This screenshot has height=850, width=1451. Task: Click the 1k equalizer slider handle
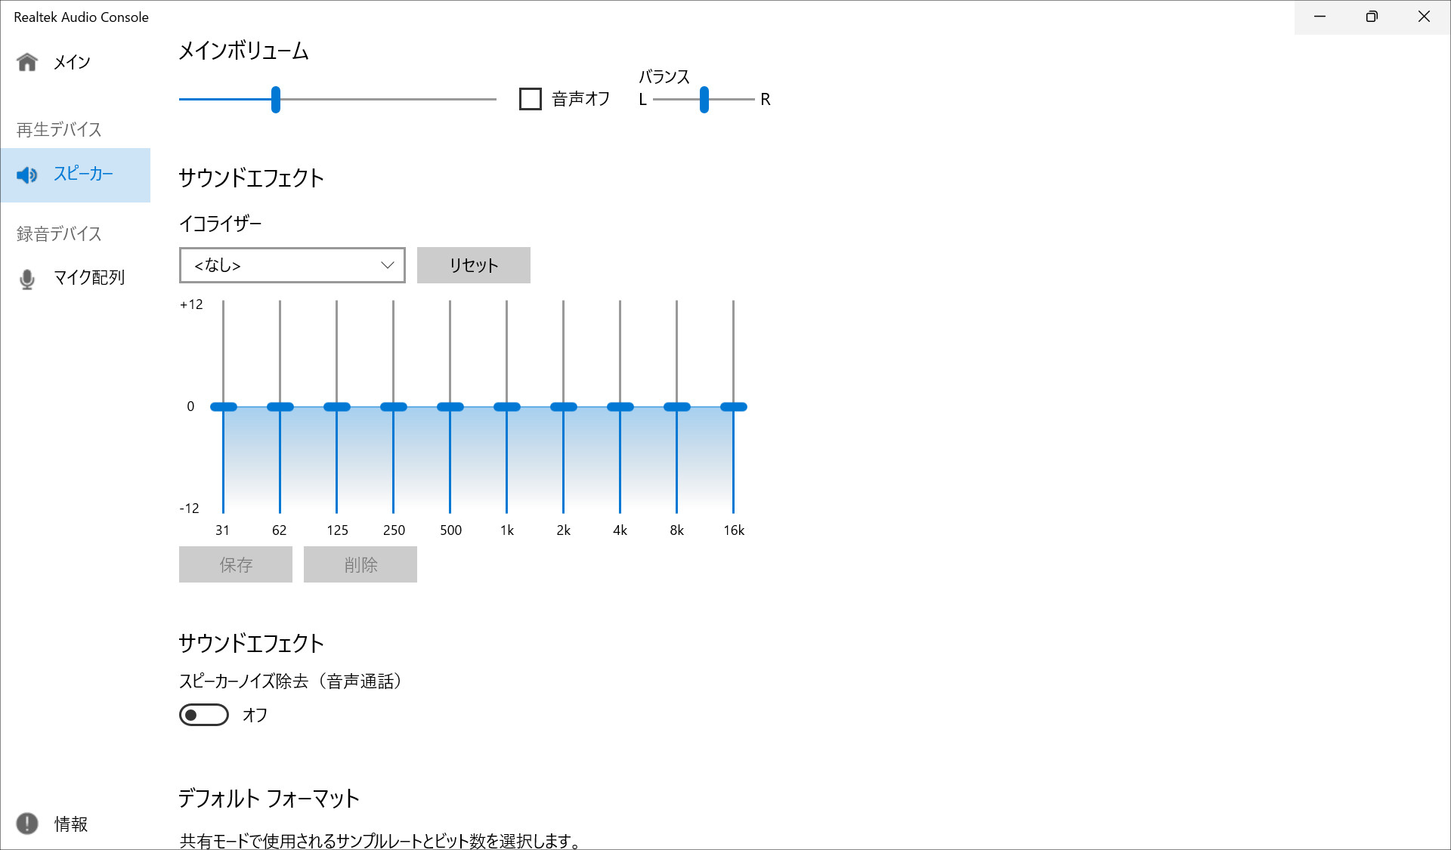click(506, 406)
